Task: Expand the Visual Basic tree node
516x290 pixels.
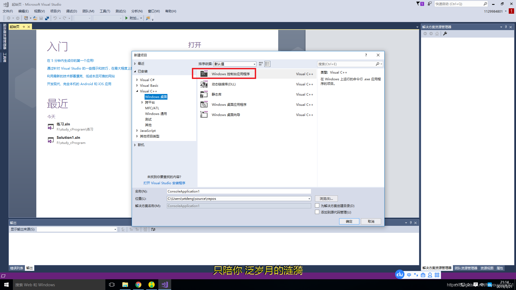Action: [137, 86]
